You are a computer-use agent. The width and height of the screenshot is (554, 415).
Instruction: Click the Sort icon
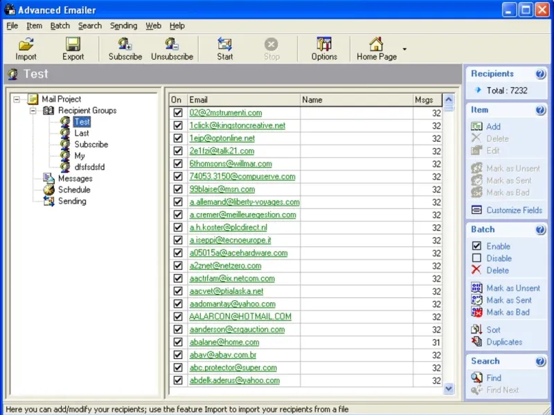(476, 329)
